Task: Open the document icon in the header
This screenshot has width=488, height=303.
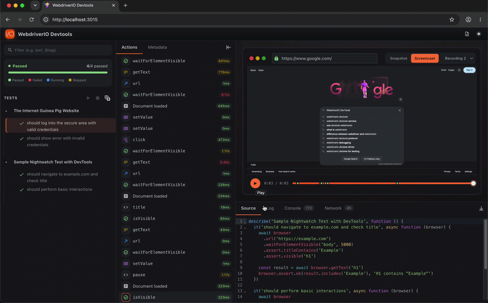Action: pos(467,34)
